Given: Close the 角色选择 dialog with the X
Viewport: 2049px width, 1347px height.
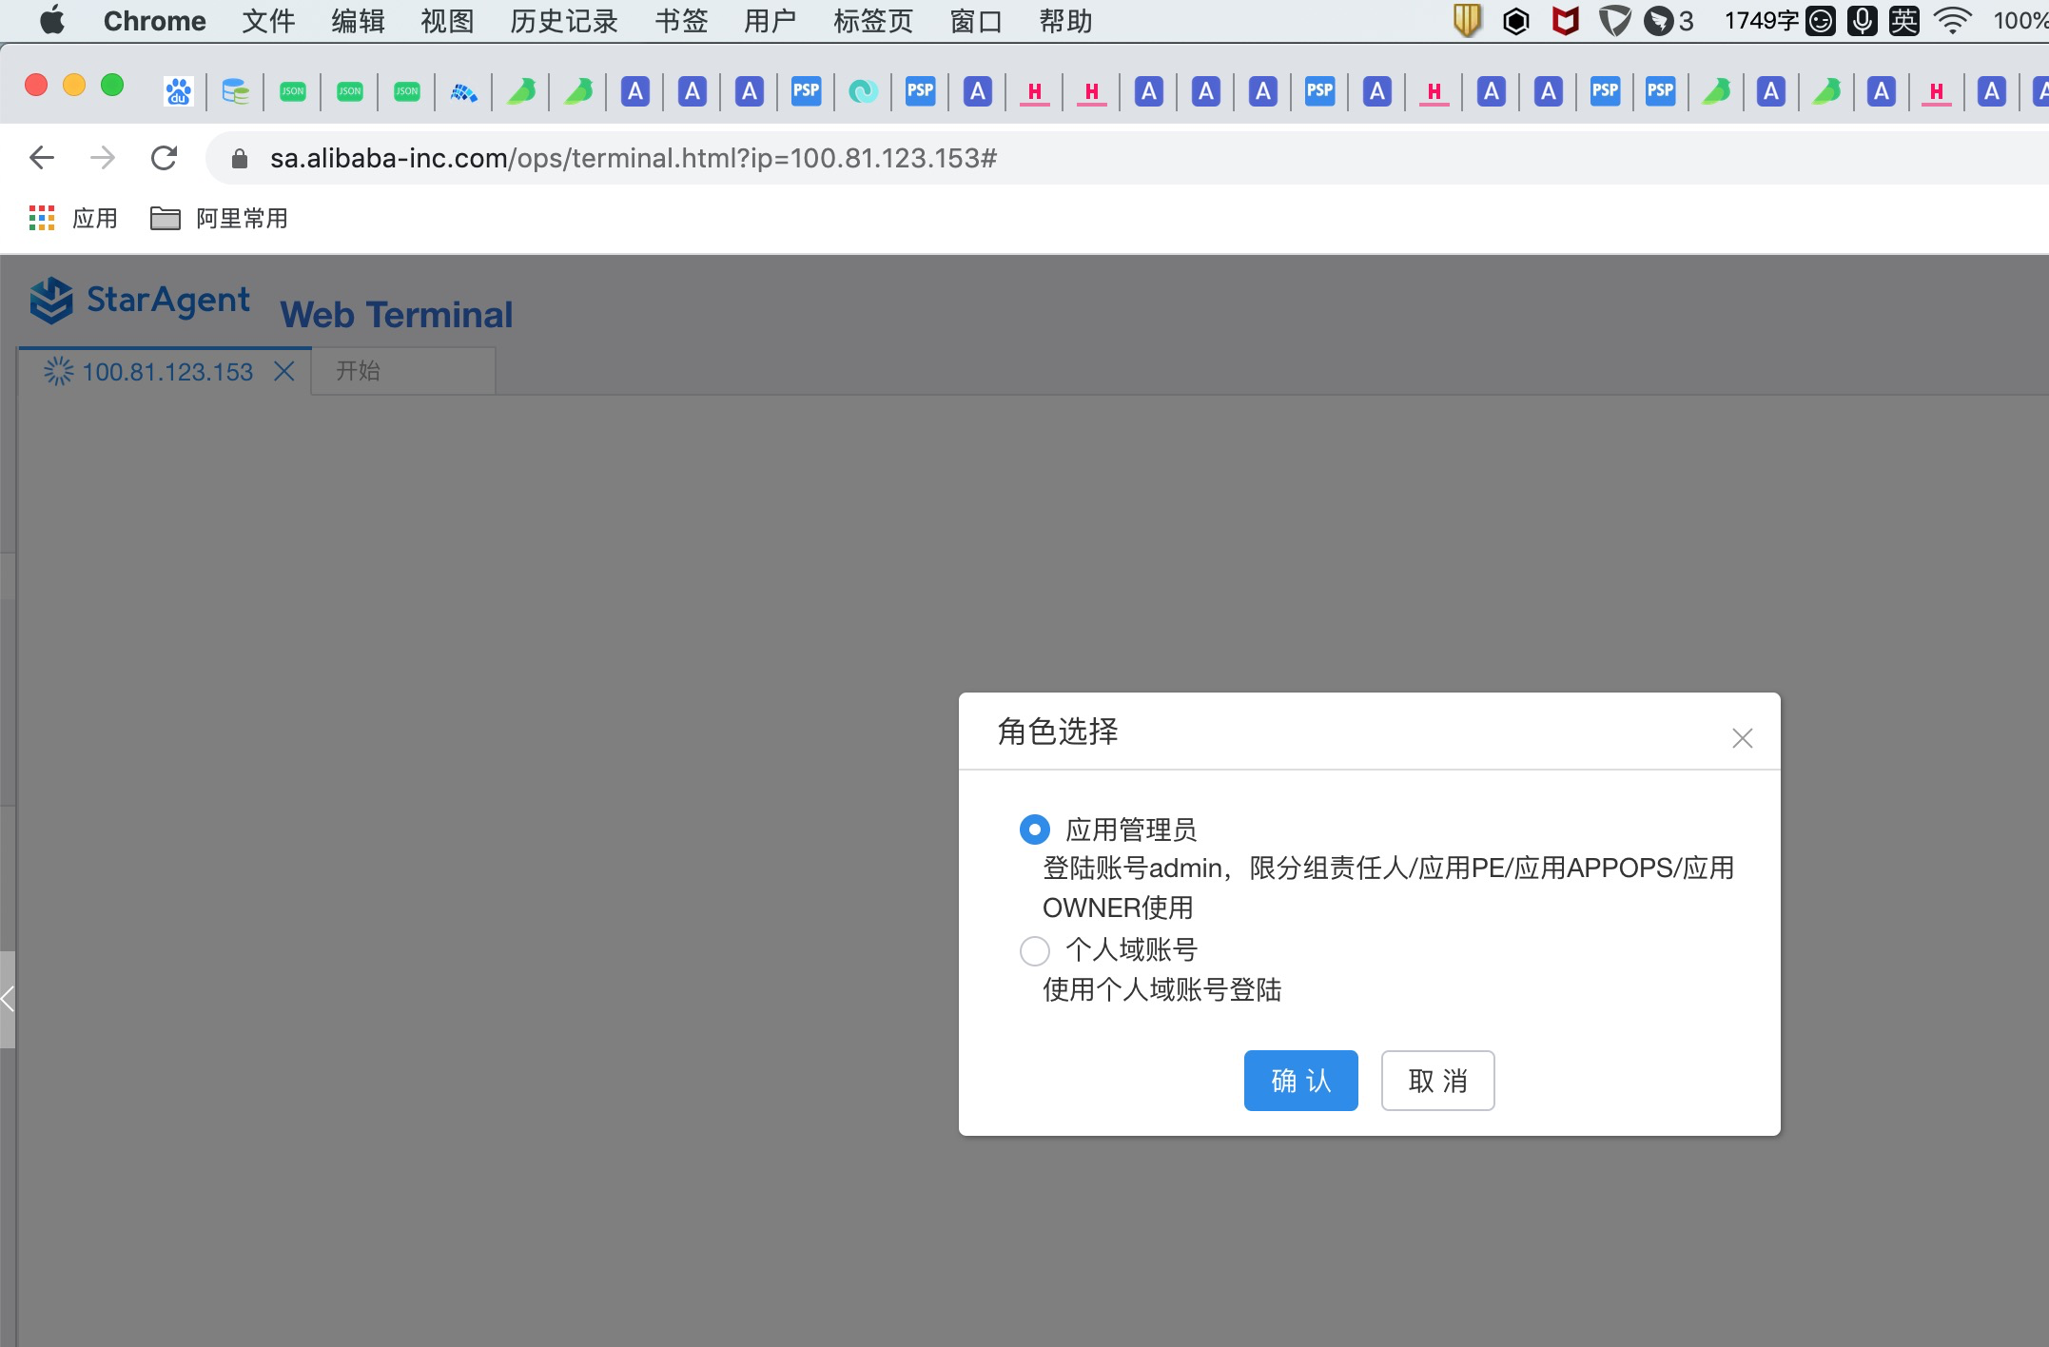Looking at the screenshot, I should click(1742, 738).
